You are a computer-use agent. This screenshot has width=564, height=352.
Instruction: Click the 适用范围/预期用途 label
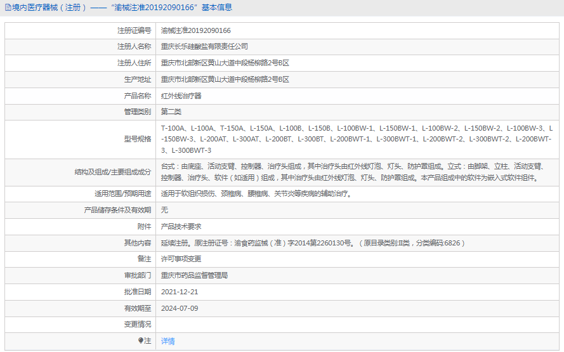click(123, 194)
